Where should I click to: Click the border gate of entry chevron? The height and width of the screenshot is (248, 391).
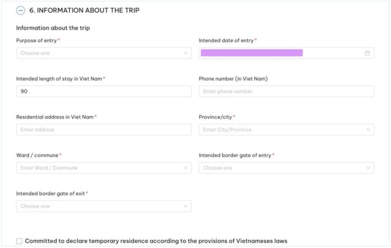pos(368,168)
